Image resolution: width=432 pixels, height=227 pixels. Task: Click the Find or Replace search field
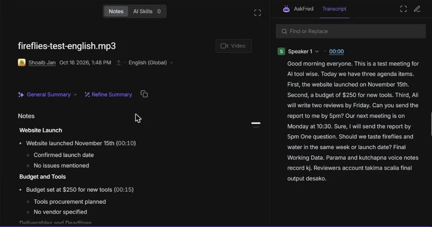point(351,31)
